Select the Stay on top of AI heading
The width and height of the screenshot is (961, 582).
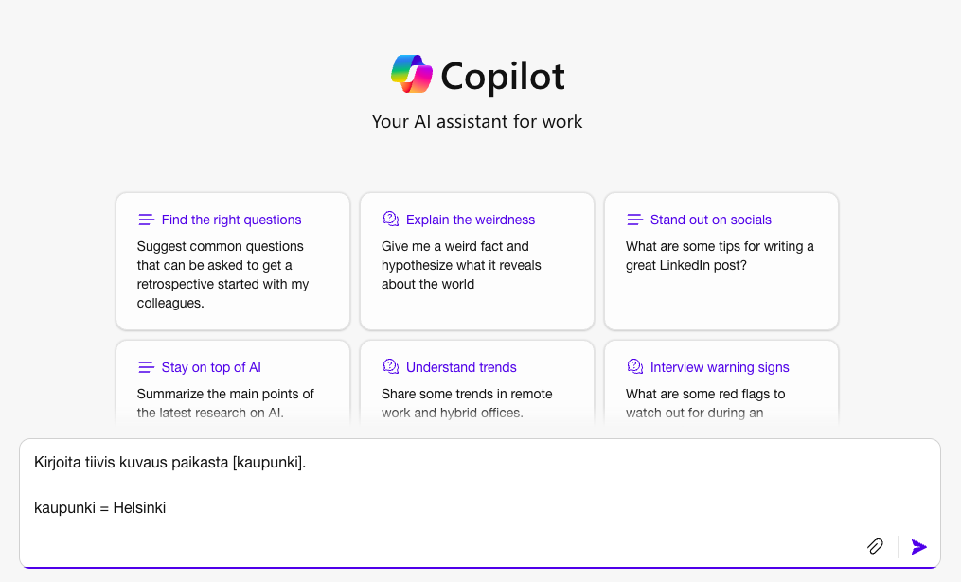pos(211,367)
